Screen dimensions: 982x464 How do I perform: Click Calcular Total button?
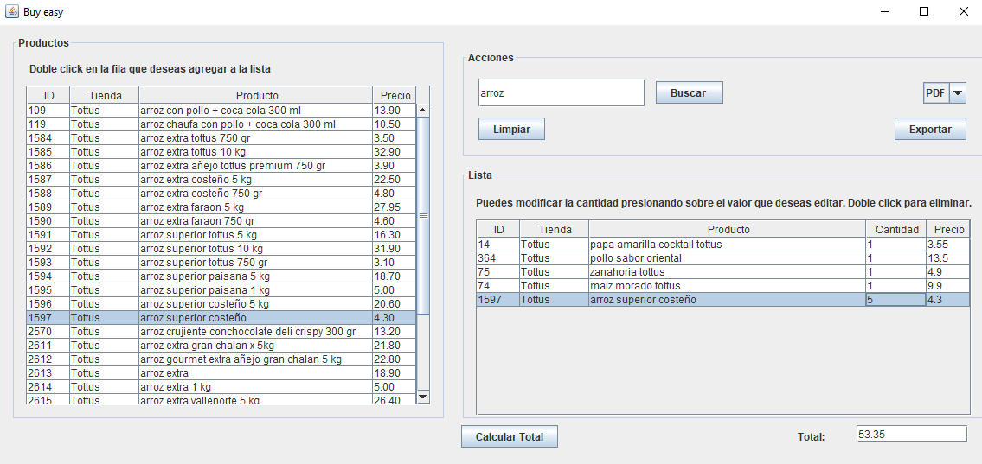coord(509,436)
